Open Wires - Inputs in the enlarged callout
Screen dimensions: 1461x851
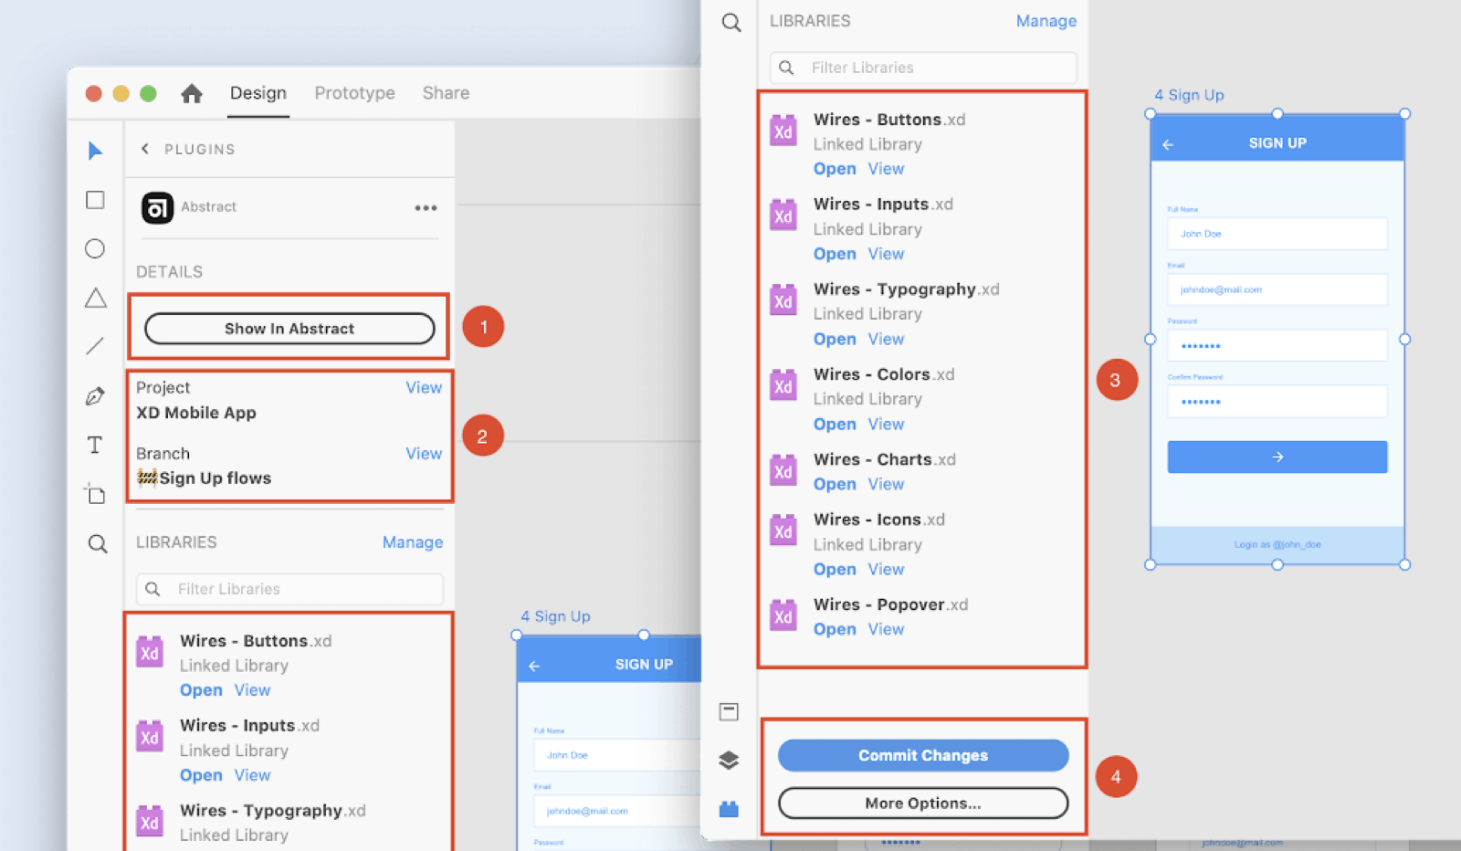click(x=835, y=255)
